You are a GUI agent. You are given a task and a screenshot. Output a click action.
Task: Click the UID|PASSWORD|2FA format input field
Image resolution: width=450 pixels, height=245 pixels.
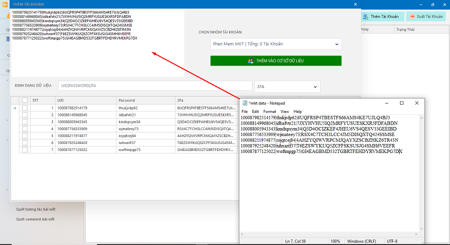155,86
